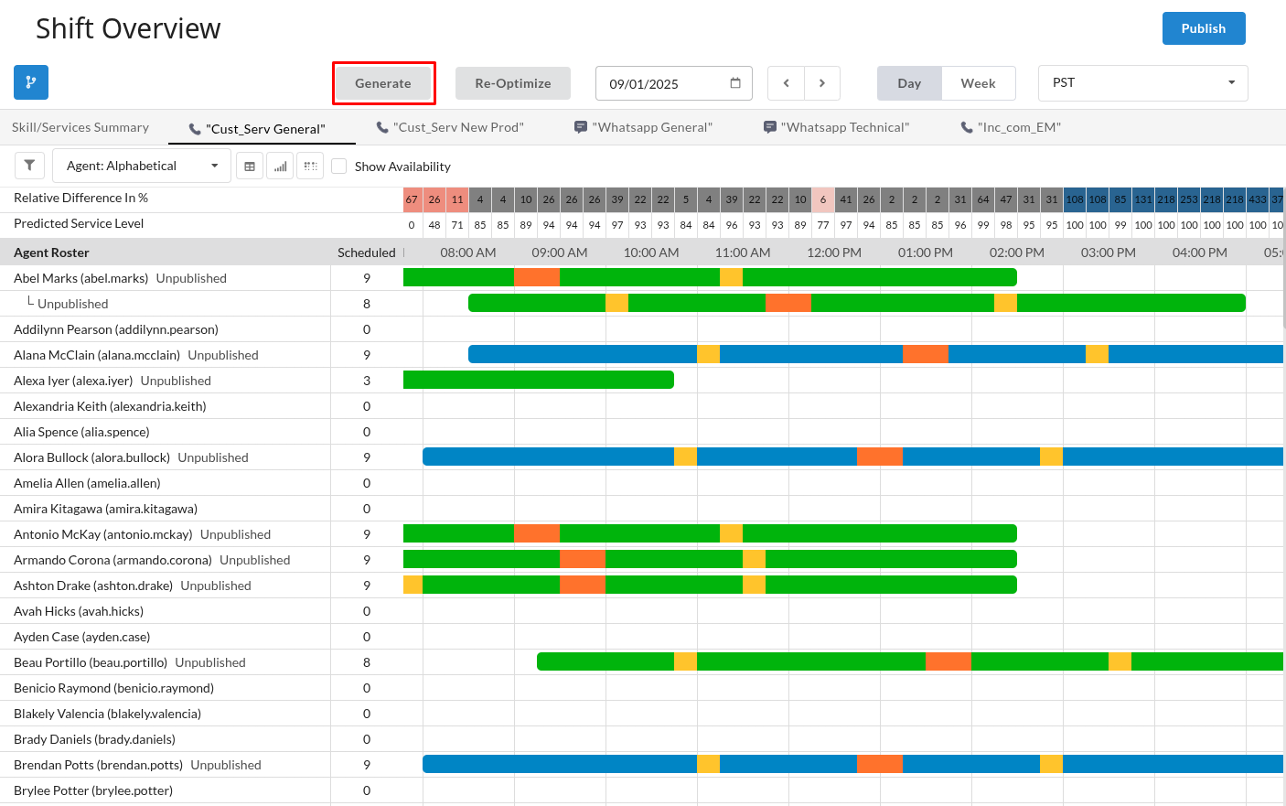1286x806 pixels.
Task: Advance to next day with right chevron
Action: pyautogui.click(x=822, y=83)
